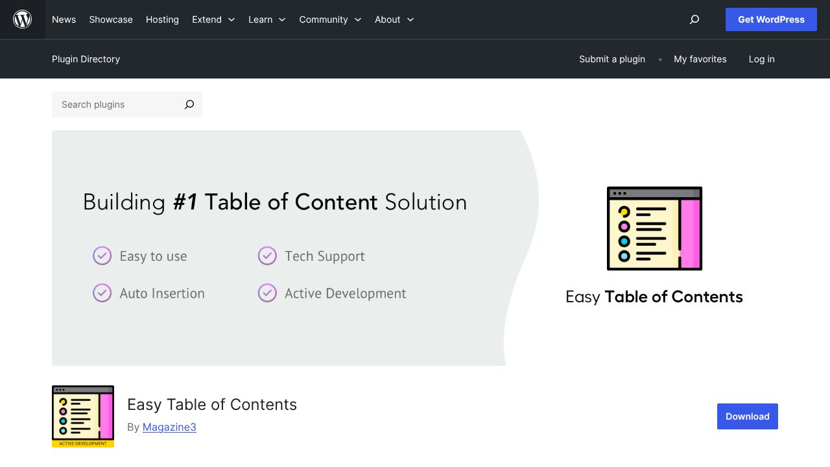Expand the Extend dropdown menu
Viewport: 830px width, 467px height.
pos(213,19)
